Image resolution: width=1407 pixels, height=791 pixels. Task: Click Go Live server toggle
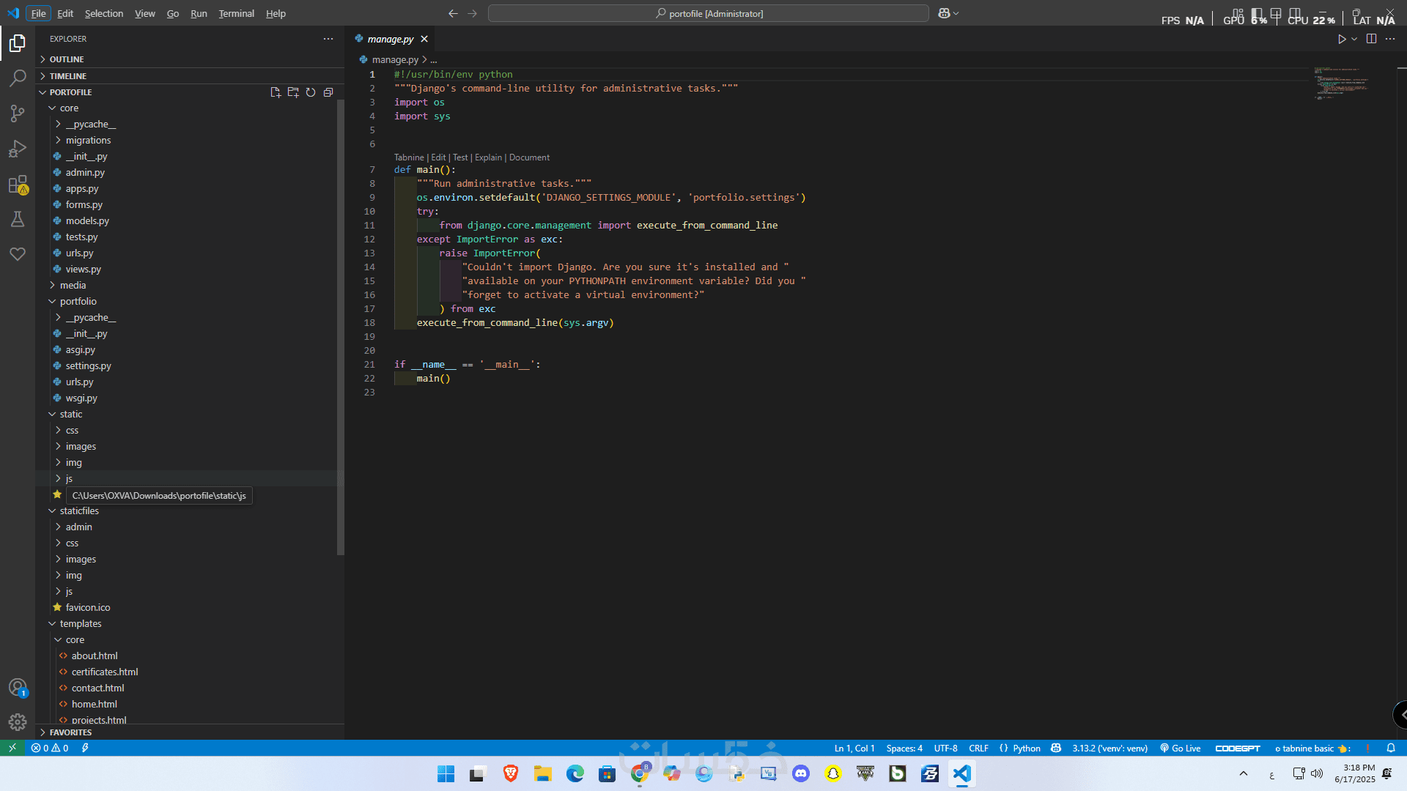pos(1181,748)
